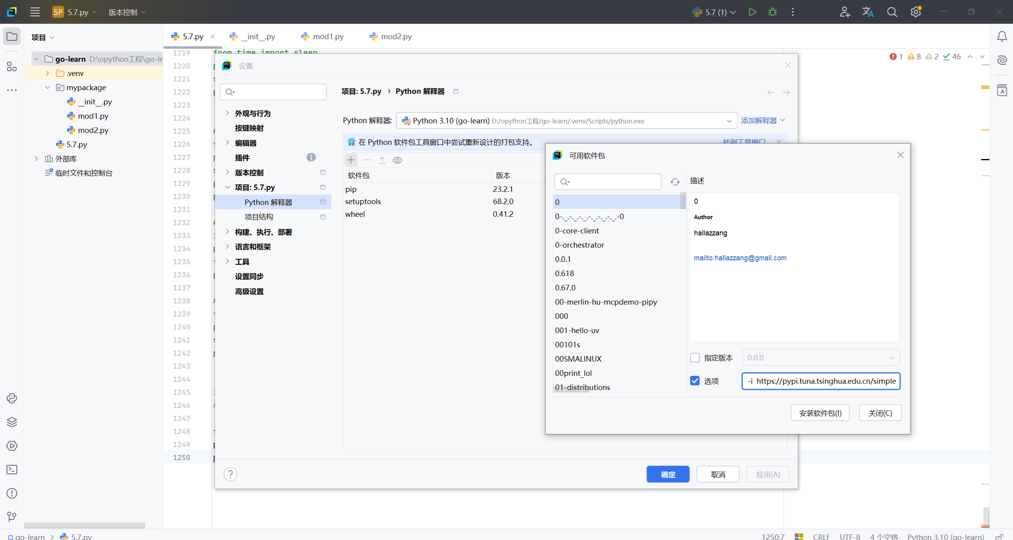Click the pip options input field

coord(821,381)
